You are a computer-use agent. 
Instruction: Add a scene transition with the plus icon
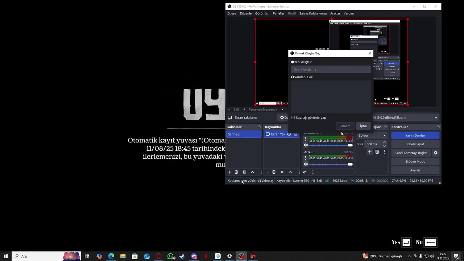point(370,152)
